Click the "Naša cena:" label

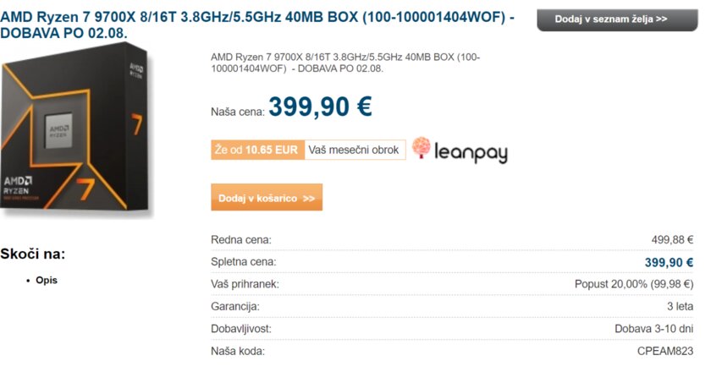(237, 112)
